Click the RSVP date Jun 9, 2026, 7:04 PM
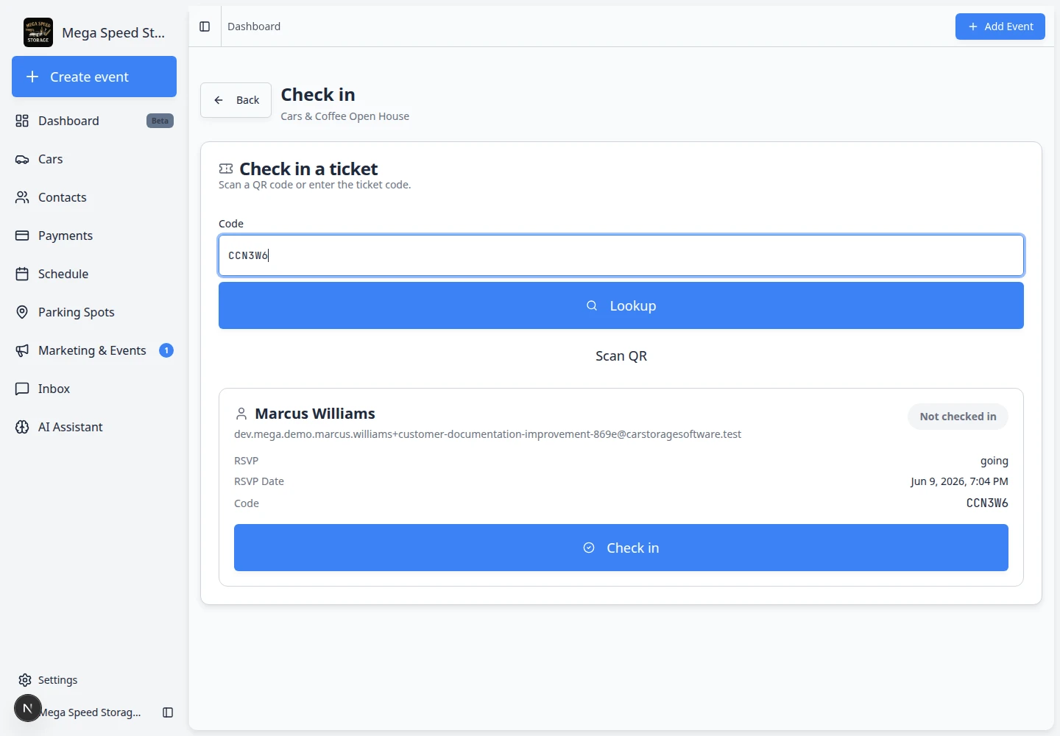The height and width of the screenshot is (736, 1060). [x=959, y=481]
